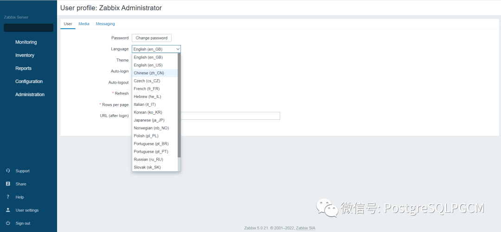Click the Change password button
The width and height of the screenshot is (501, 232).
click(x=151, y=38)
